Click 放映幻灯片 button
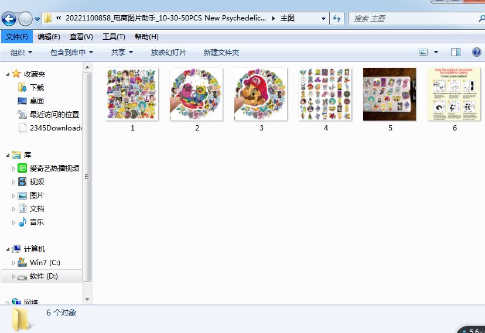Image resolution: width=485 pixels, height=333 pixels. (x=168, y=53)
